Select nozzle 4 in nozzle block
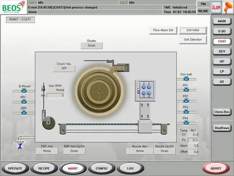 point(149,93)
